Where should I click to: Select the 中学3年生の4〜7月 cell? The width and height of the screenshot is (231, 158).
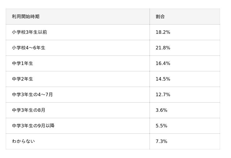pyautogui.click(x=32, y=95)
